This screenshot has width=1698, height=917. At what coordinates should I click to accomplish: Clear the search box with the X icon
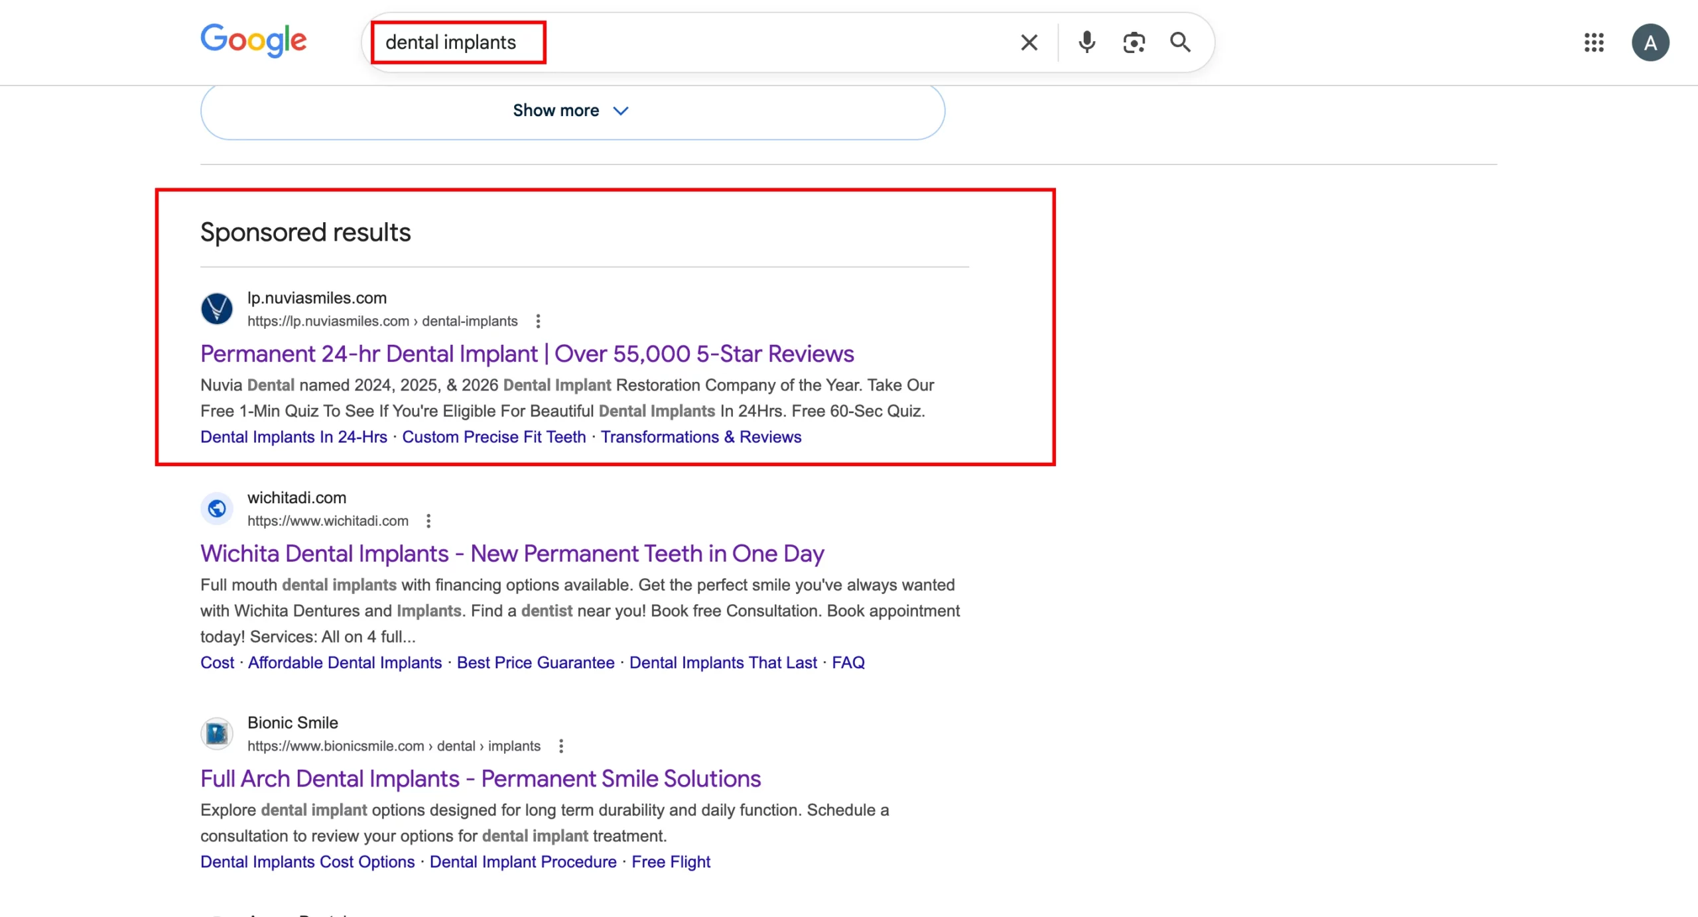(x=1029, y=42)
